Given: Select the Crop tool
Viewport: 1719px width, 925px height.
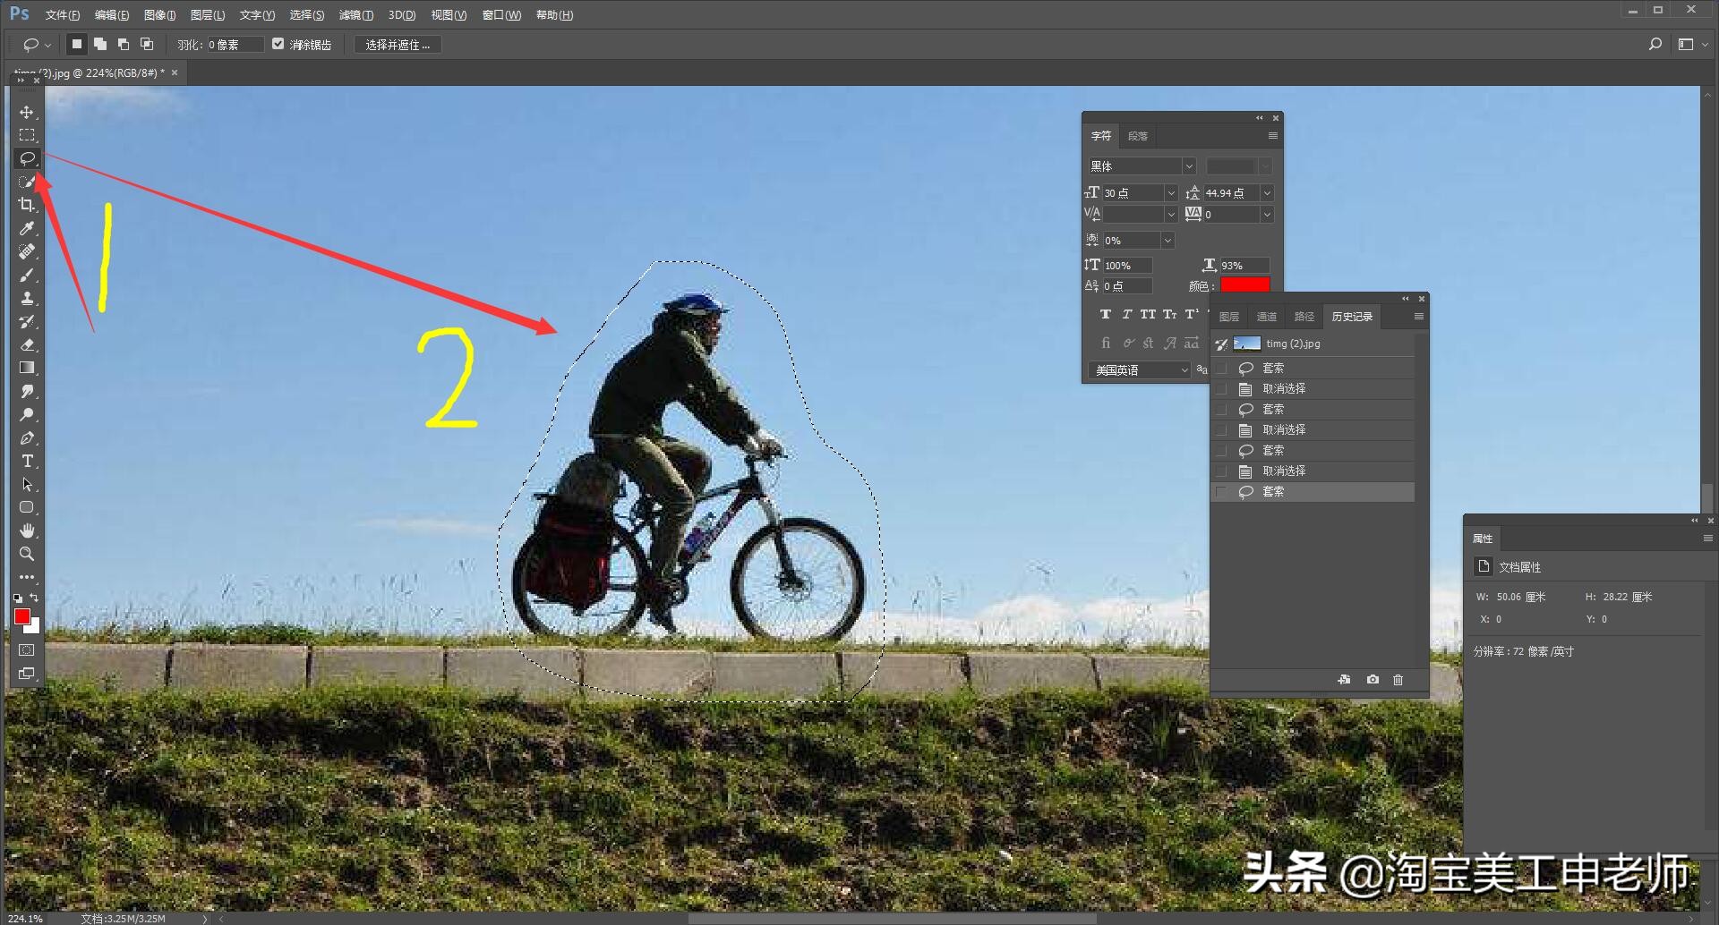Looking at the screenshot, I should pos(27,205).
